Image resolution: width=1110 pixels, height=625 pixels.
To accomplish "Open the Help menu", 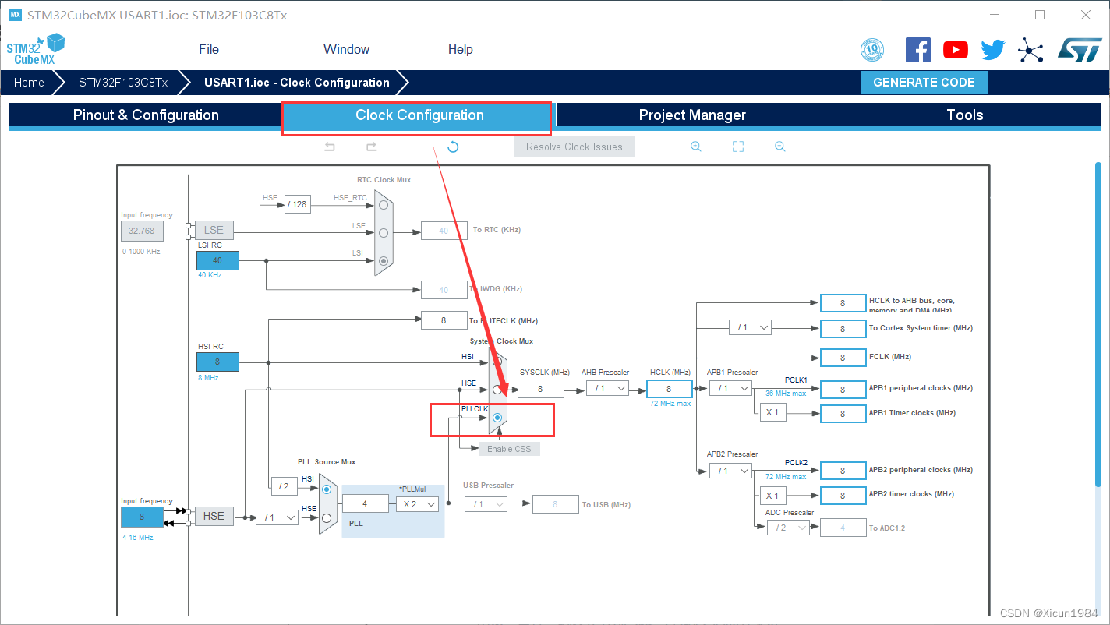I will click(x=460, y=49).
